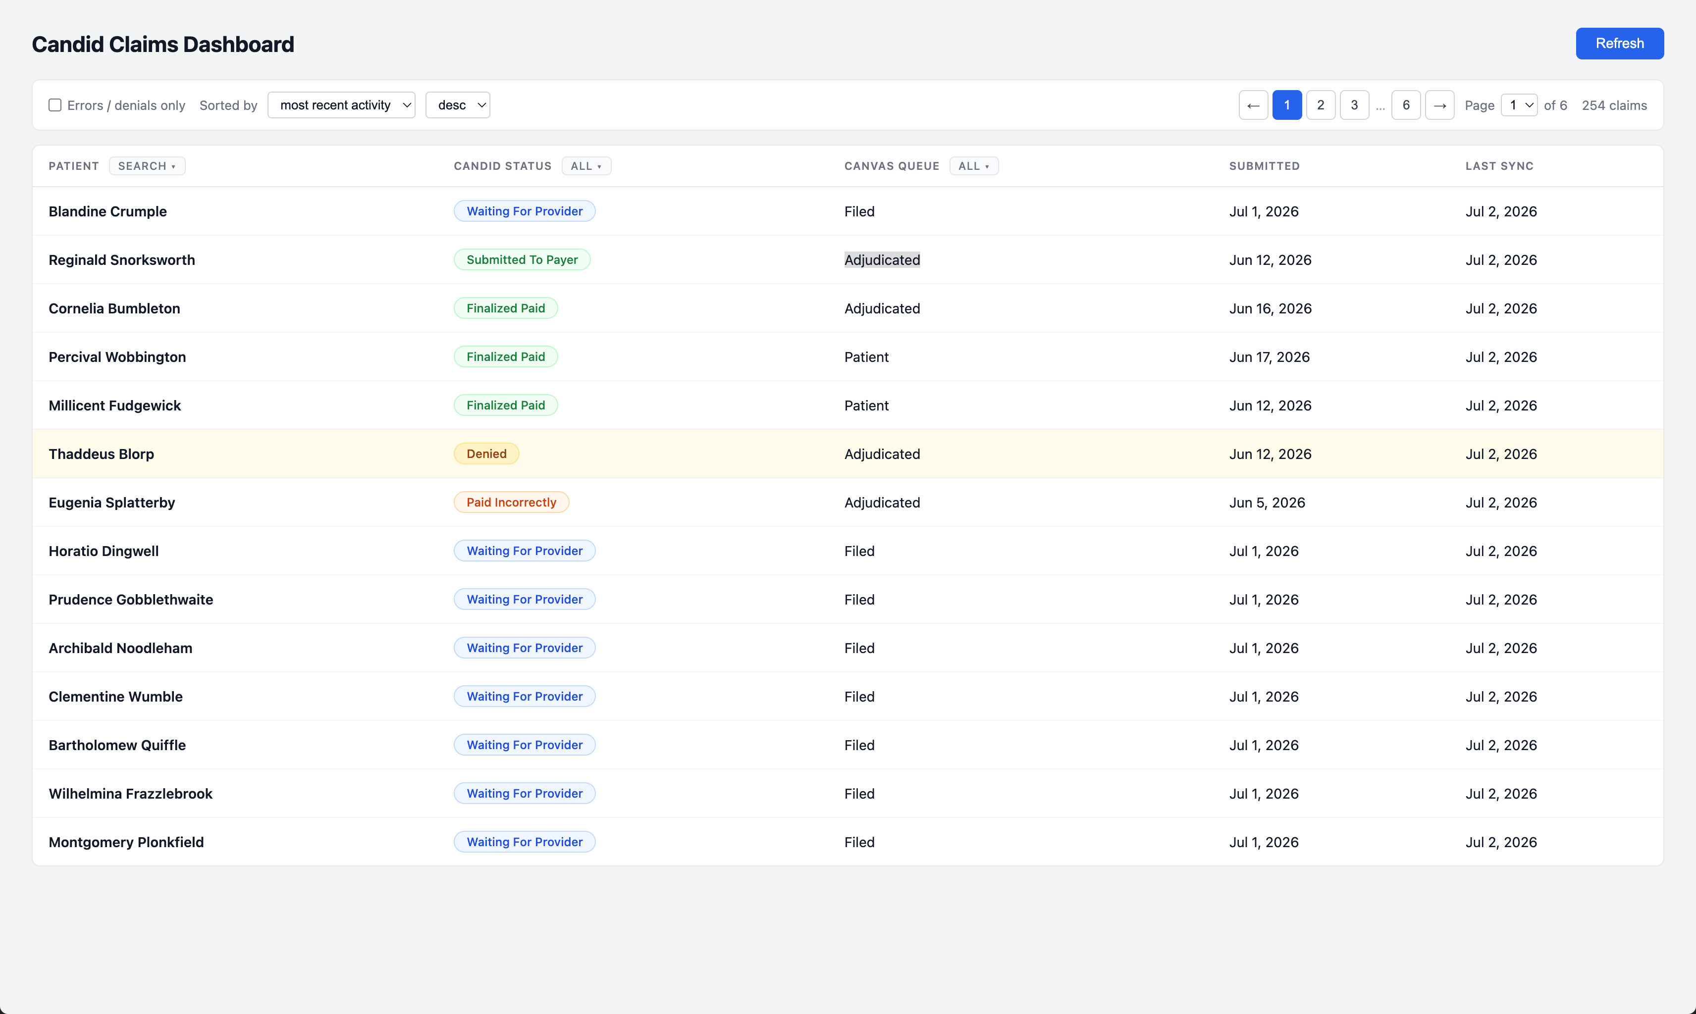Select patient Clementine Wumble
The image size is (1696, 1014).
tap(115, 696)
